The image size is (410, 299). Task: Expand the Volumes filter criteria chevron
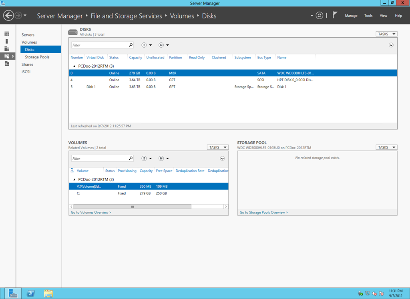tap(222, 159)
